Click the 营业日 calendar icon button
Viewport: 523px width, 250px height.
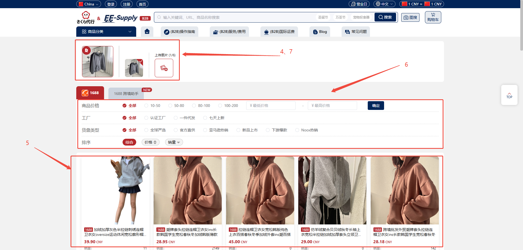coord(359,4)
